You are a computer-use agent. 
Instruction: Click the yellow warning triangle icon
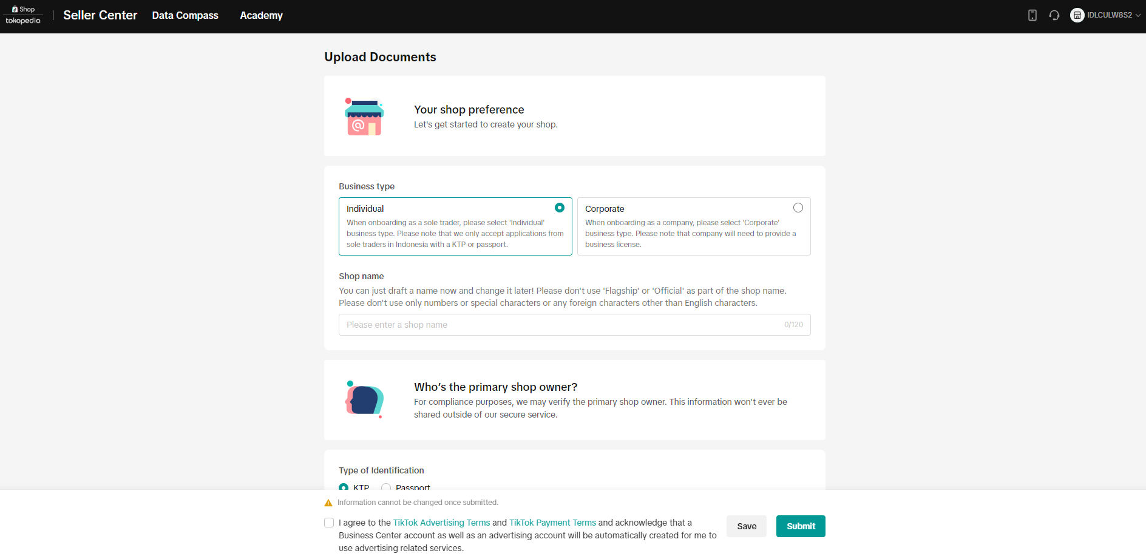(328, 503)
